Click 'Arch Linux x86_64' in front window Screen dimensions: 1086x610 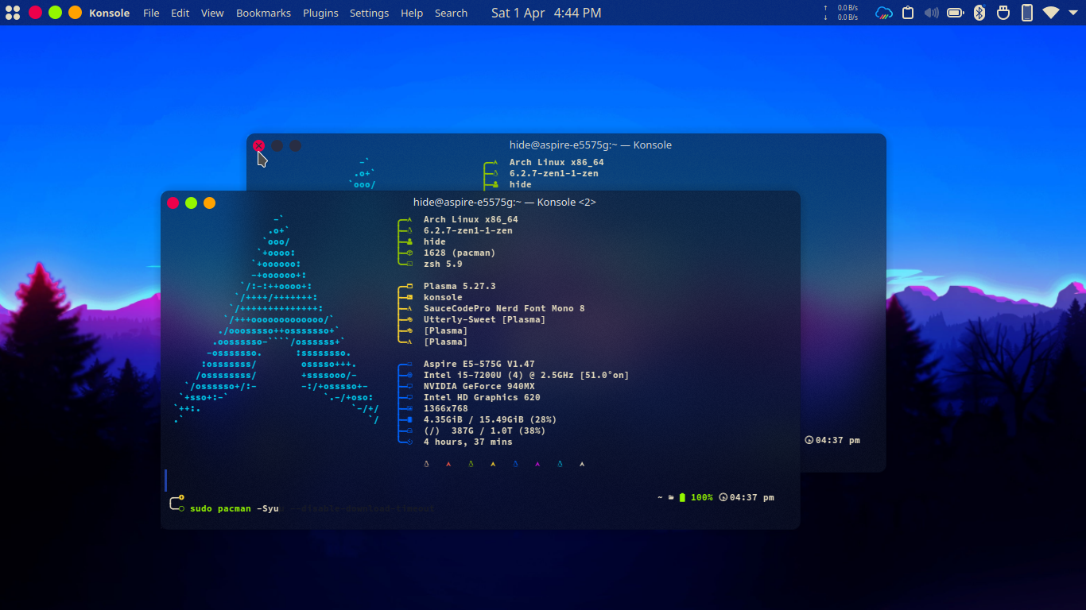(471, 219)
